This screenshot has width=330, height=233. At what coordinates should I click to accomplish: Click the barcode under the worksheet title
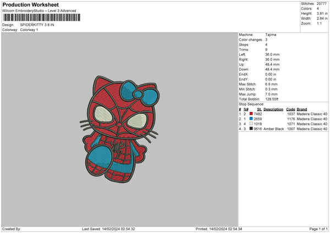41,18
